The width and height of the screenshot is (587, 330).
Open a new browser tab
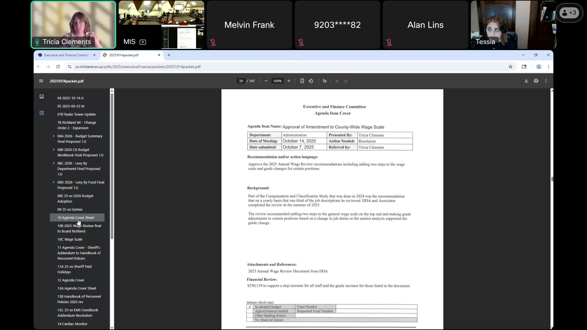click(x=169, y=55)
